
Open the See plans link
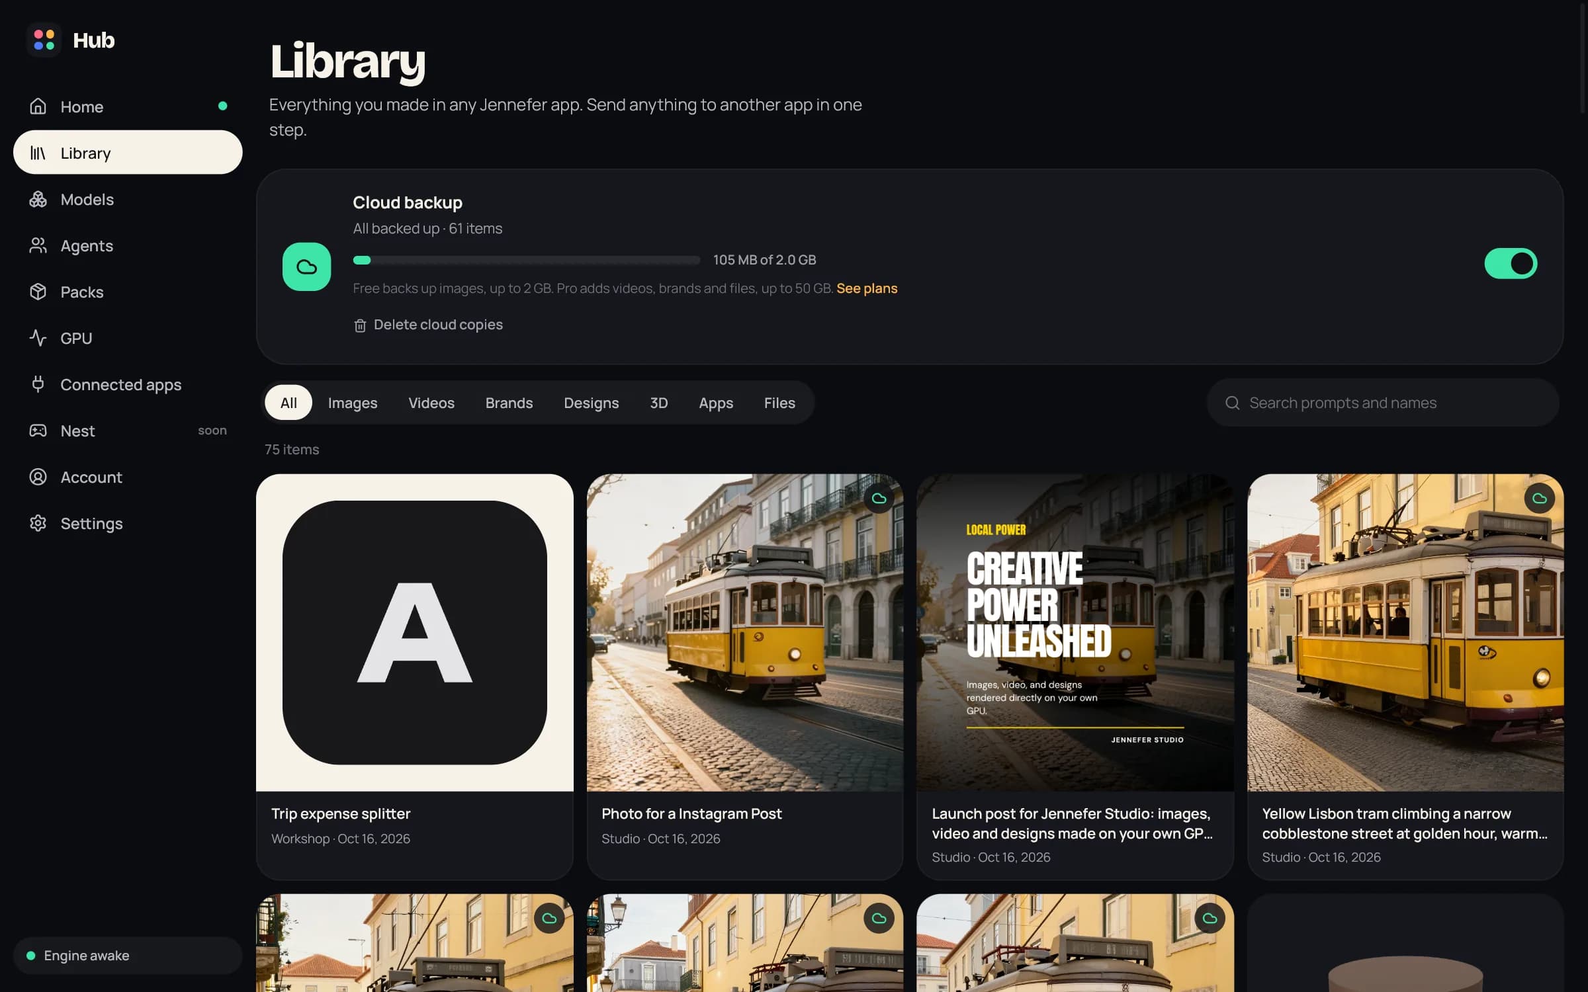coord(867,288)
